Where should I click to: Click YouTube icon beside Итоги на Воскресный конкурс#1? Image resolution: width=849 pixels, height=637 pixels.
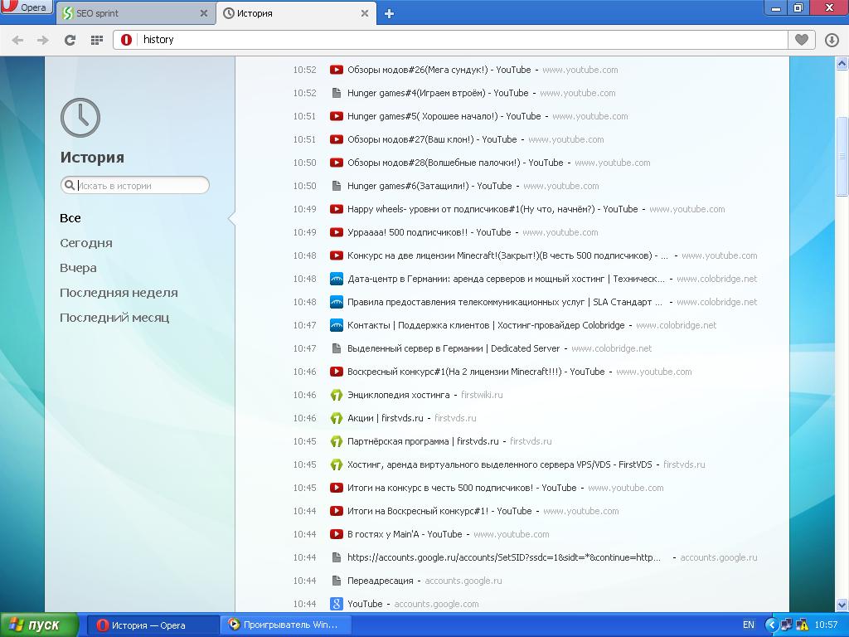click(x=337, y=511)
